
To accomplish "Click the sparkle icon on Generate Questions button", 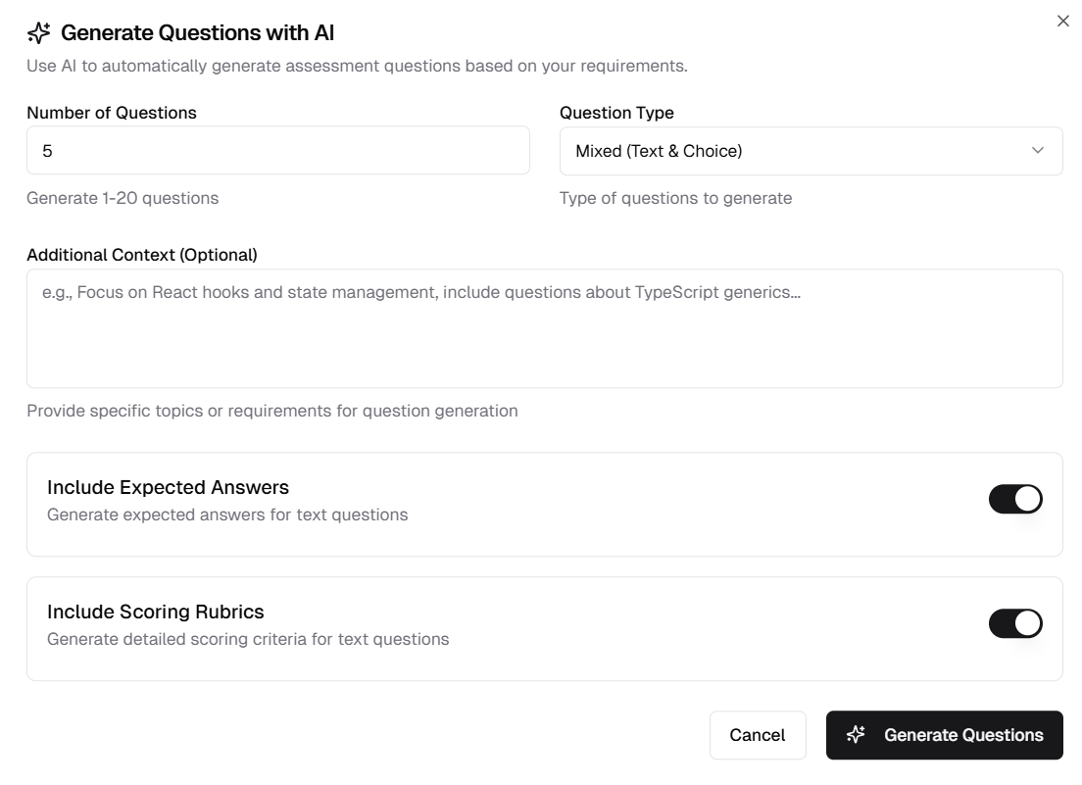I will click(x=858, y=734).
